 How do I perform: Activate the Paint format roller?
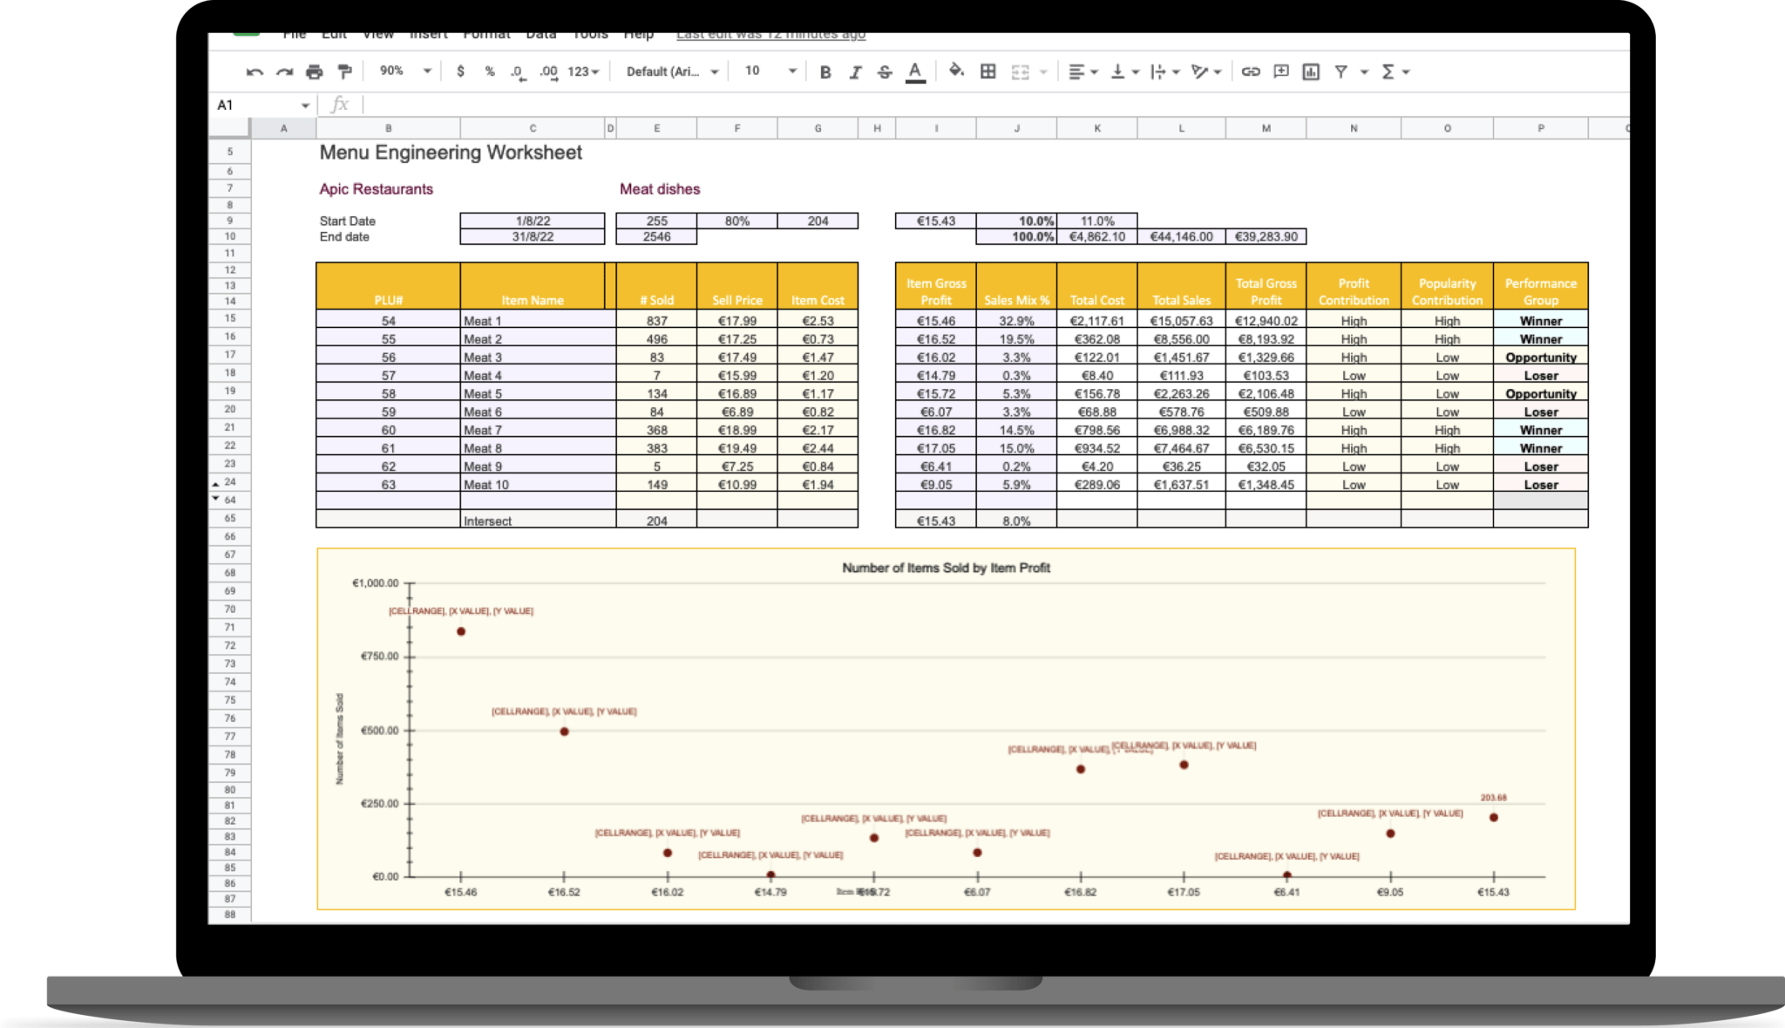[x=345, y=71]
